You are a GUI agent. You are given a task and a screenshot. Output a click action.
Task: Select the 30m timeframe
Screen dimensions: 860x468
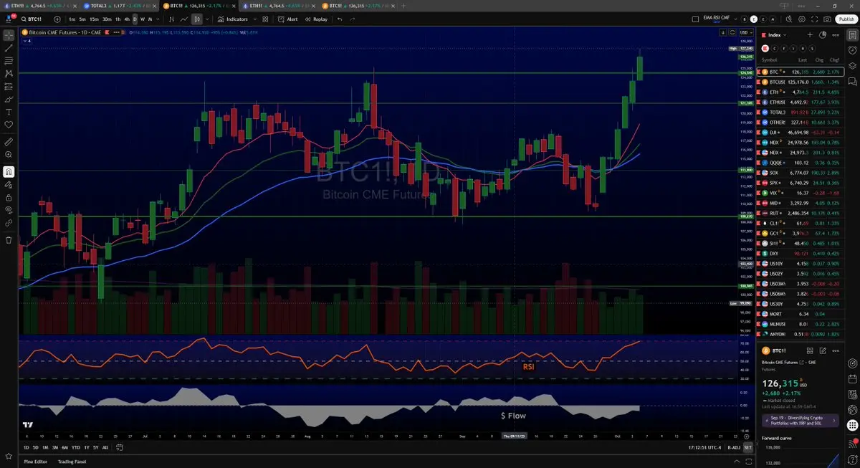tap(107, 19)
